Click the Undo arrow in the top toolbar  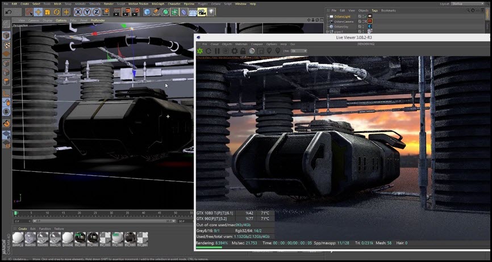point(9,12)
